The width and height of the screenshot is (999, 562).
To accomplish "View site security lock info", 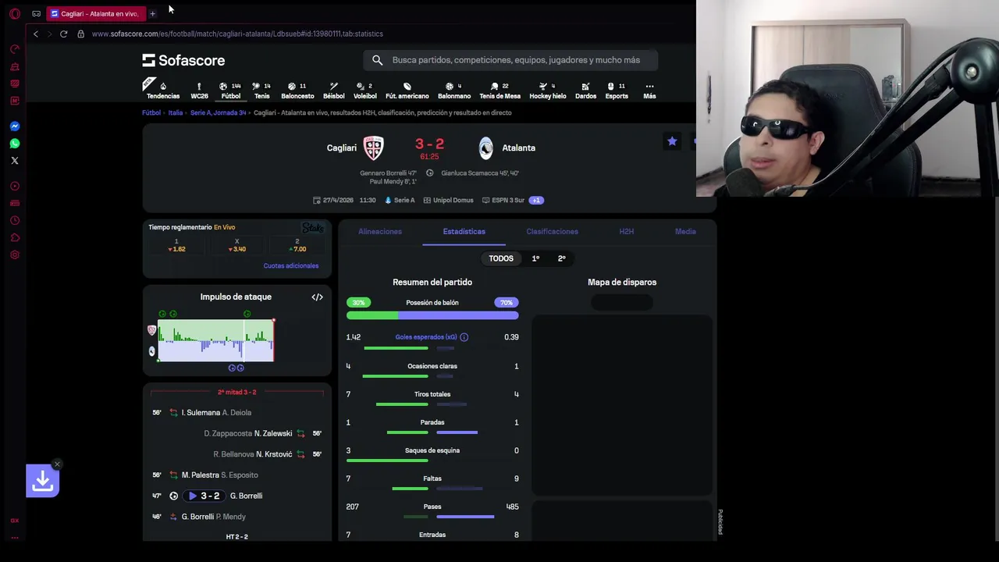I will [x=80, y=34].
